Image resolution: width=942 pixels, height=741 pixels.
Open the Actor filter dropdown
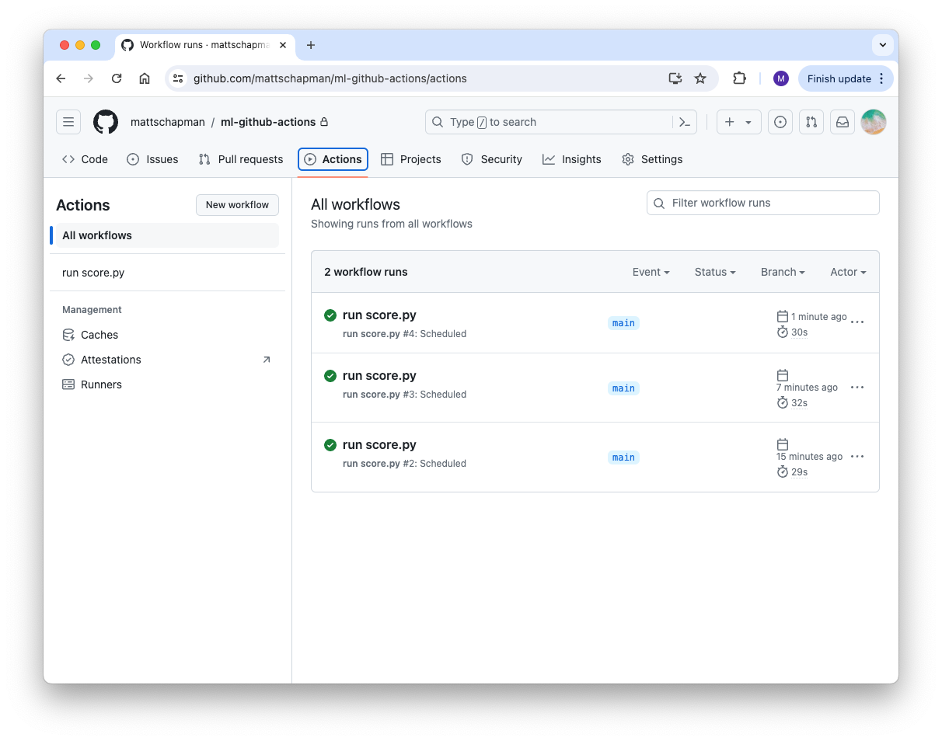(847, 272)
